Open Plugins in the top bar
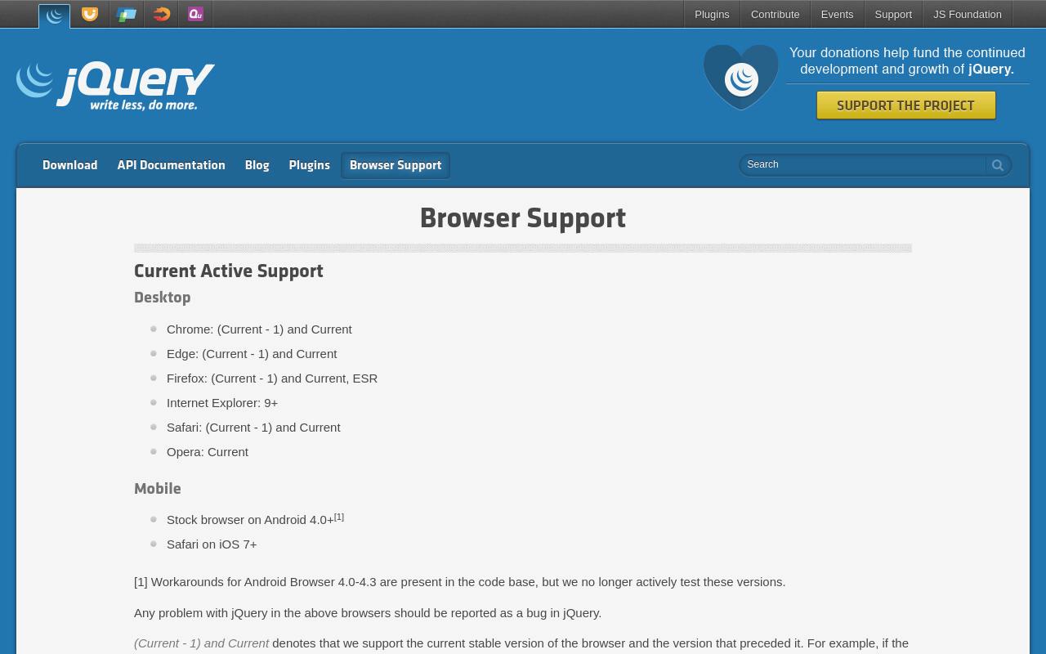This screenshot has width=1046, height=654. pyautogui.click(x=712, y=14)
